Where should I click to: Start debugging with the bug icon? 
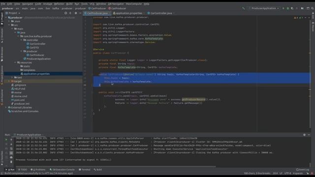click(287, 8)
